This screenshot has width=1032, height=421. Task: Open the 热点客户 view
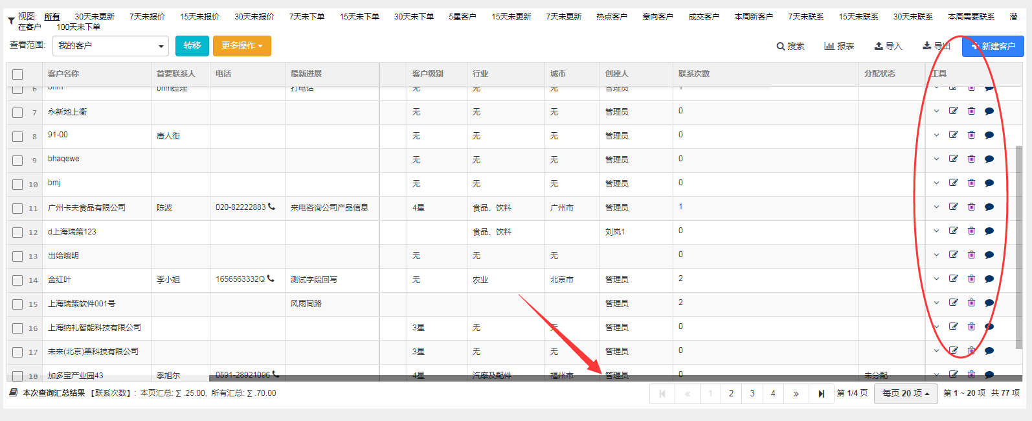click(612, 17)
